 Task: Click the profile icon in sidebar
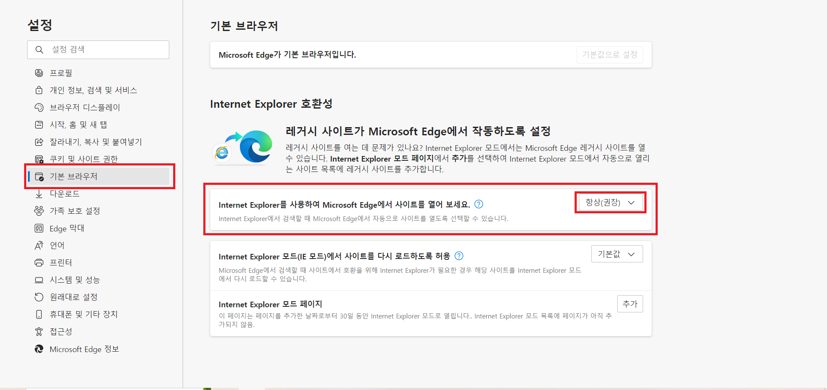[x=39, y=73]
